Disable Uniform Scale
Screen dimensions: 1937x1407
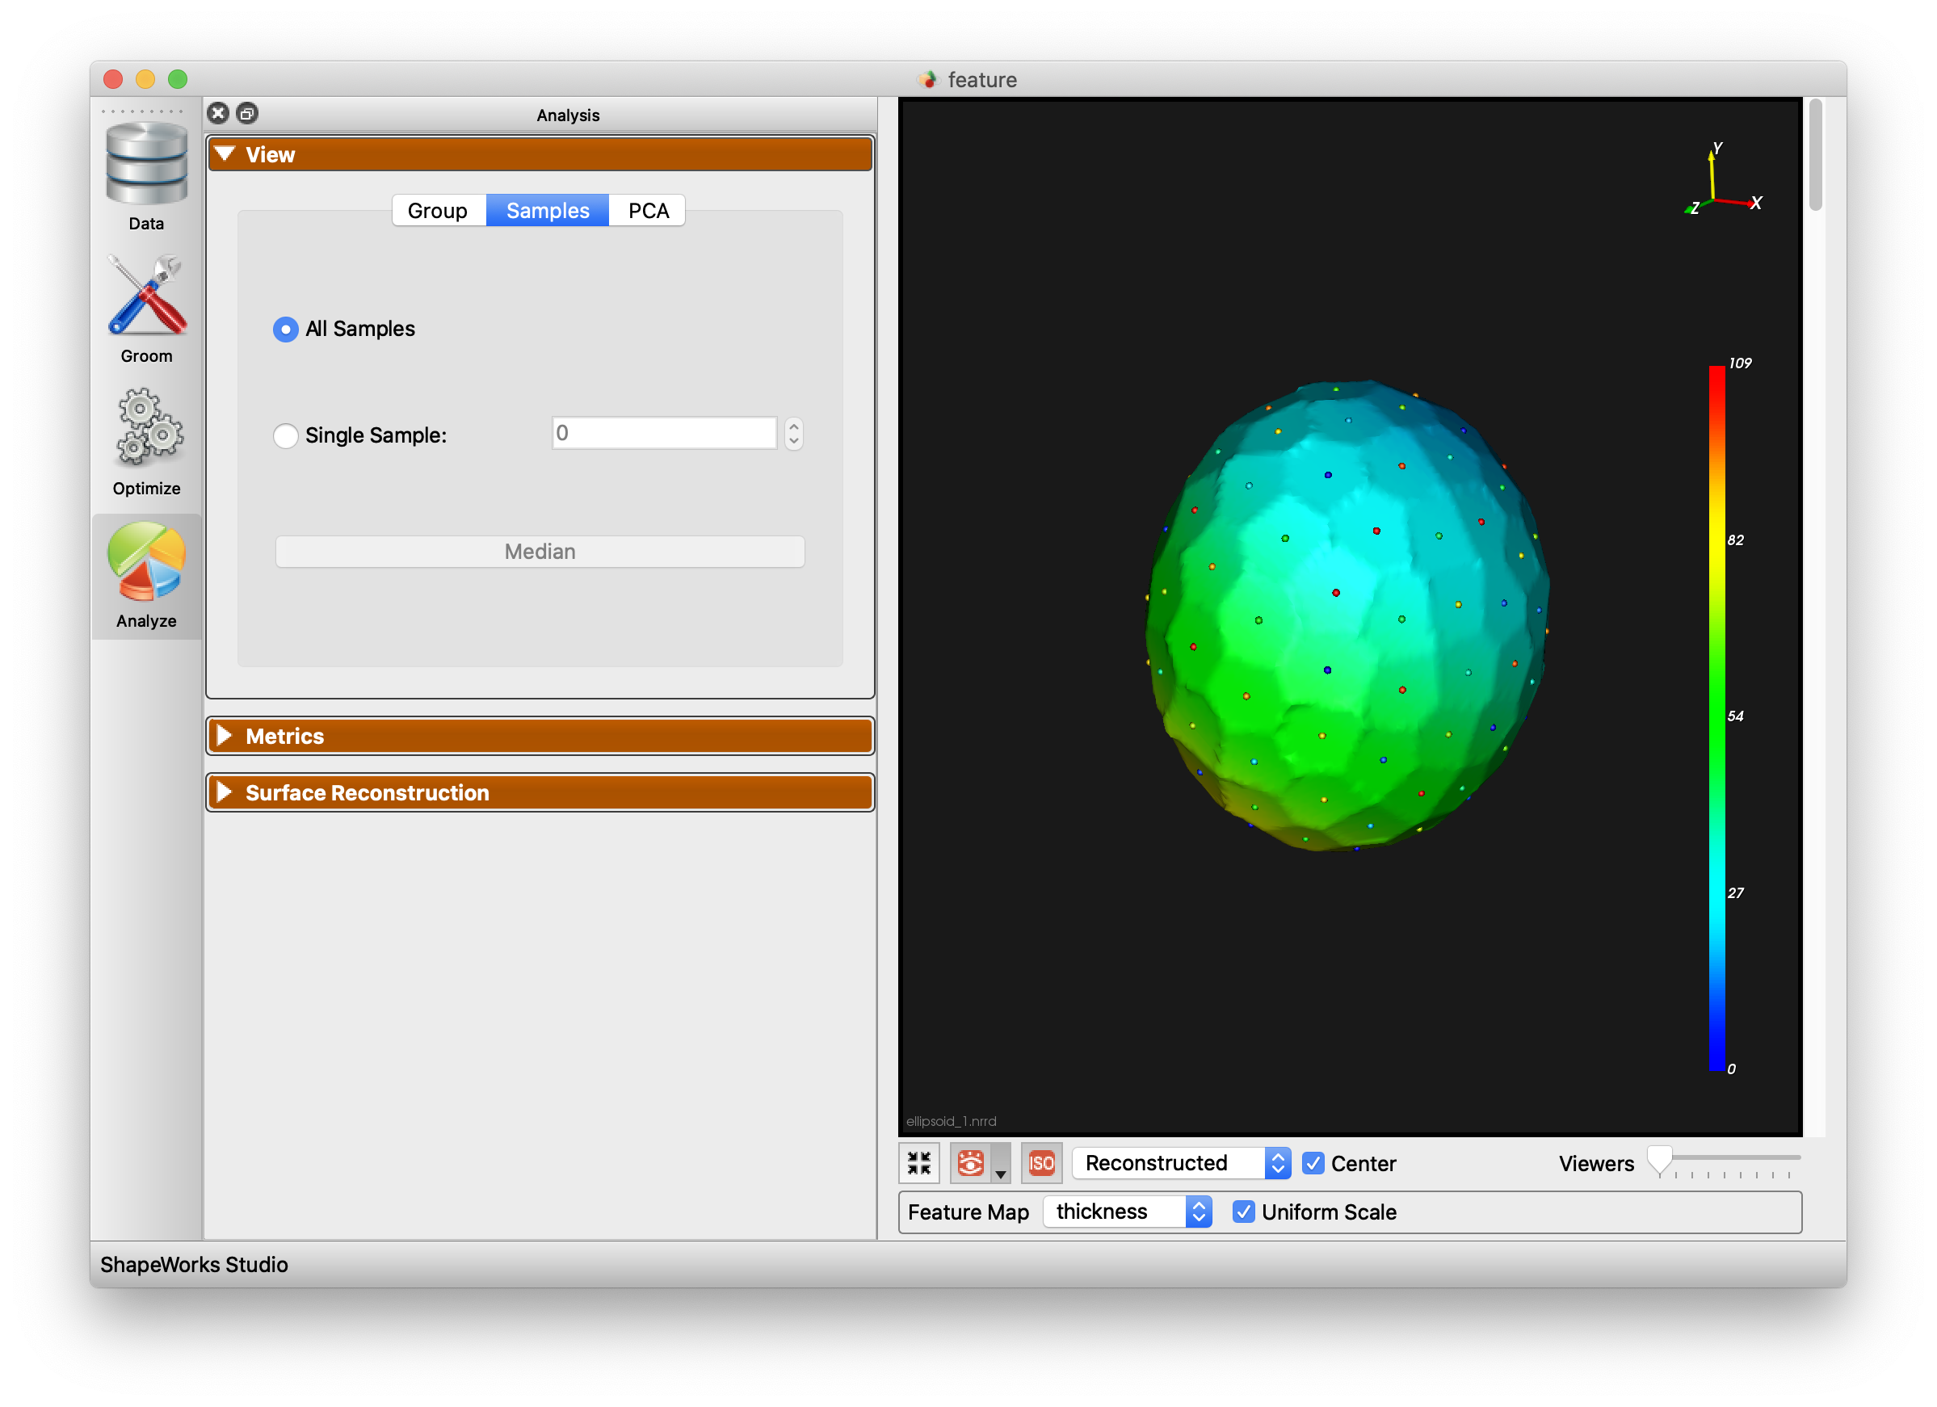(x=1243, y=1212)
